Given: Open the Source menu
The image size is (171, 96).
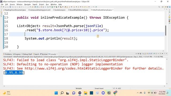Looking at the screenshot, I should (12, 5).
